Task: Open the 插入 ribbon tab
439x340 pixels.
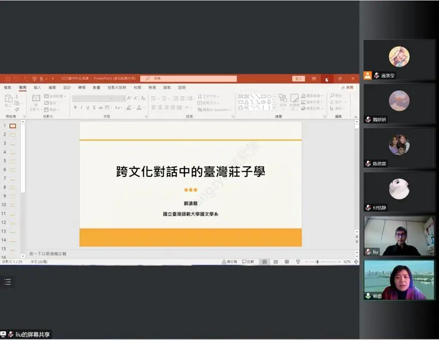Action: coord(37,87)
